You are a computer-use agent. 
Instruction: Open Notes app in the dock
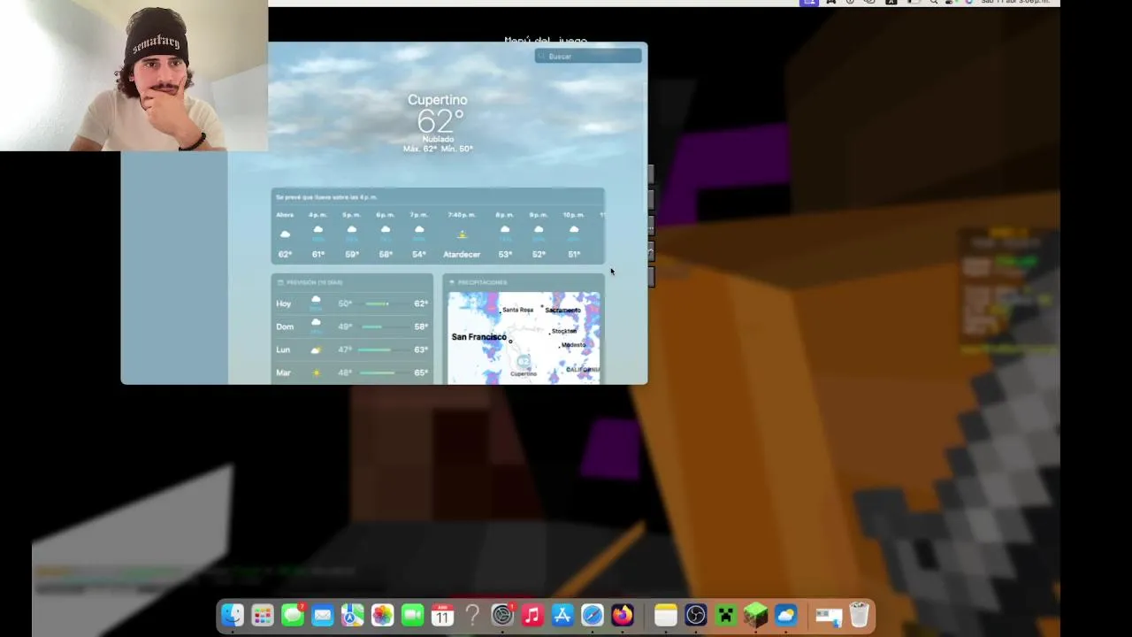pyautogui.click(x=666, y=615)
